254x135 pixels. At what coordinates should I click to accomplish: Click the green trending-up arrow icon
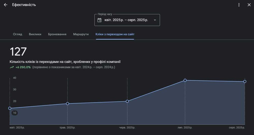tap(12, 67)
